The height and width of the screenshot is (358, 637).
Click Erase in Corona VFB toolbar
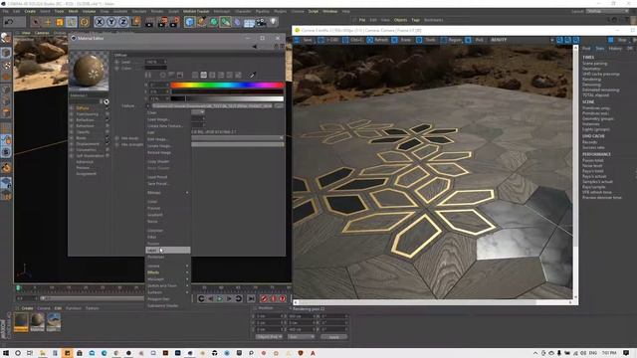(x=401, y=40)
